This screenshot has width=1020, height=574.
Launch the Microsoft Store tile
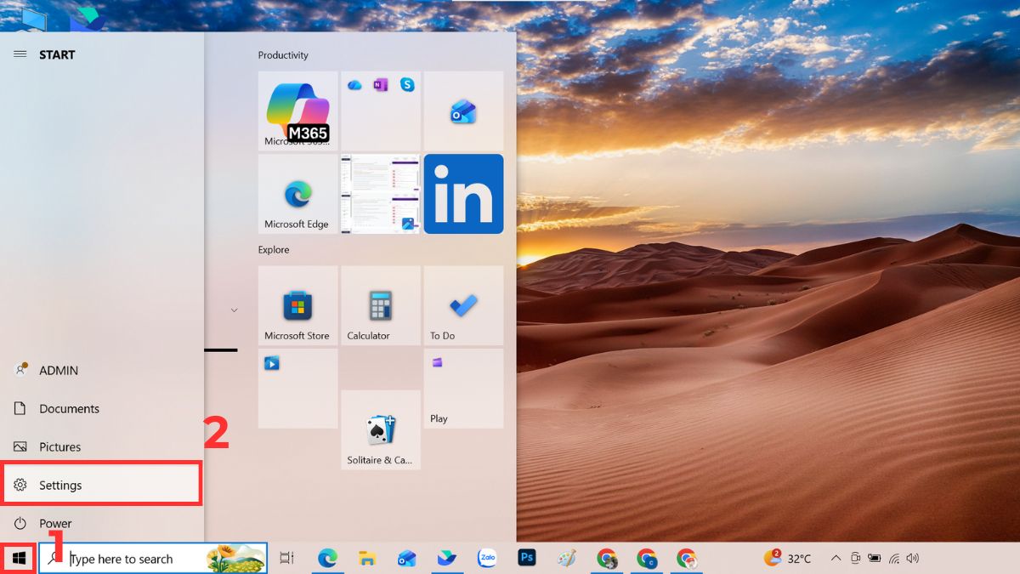[x=297, y=305]
